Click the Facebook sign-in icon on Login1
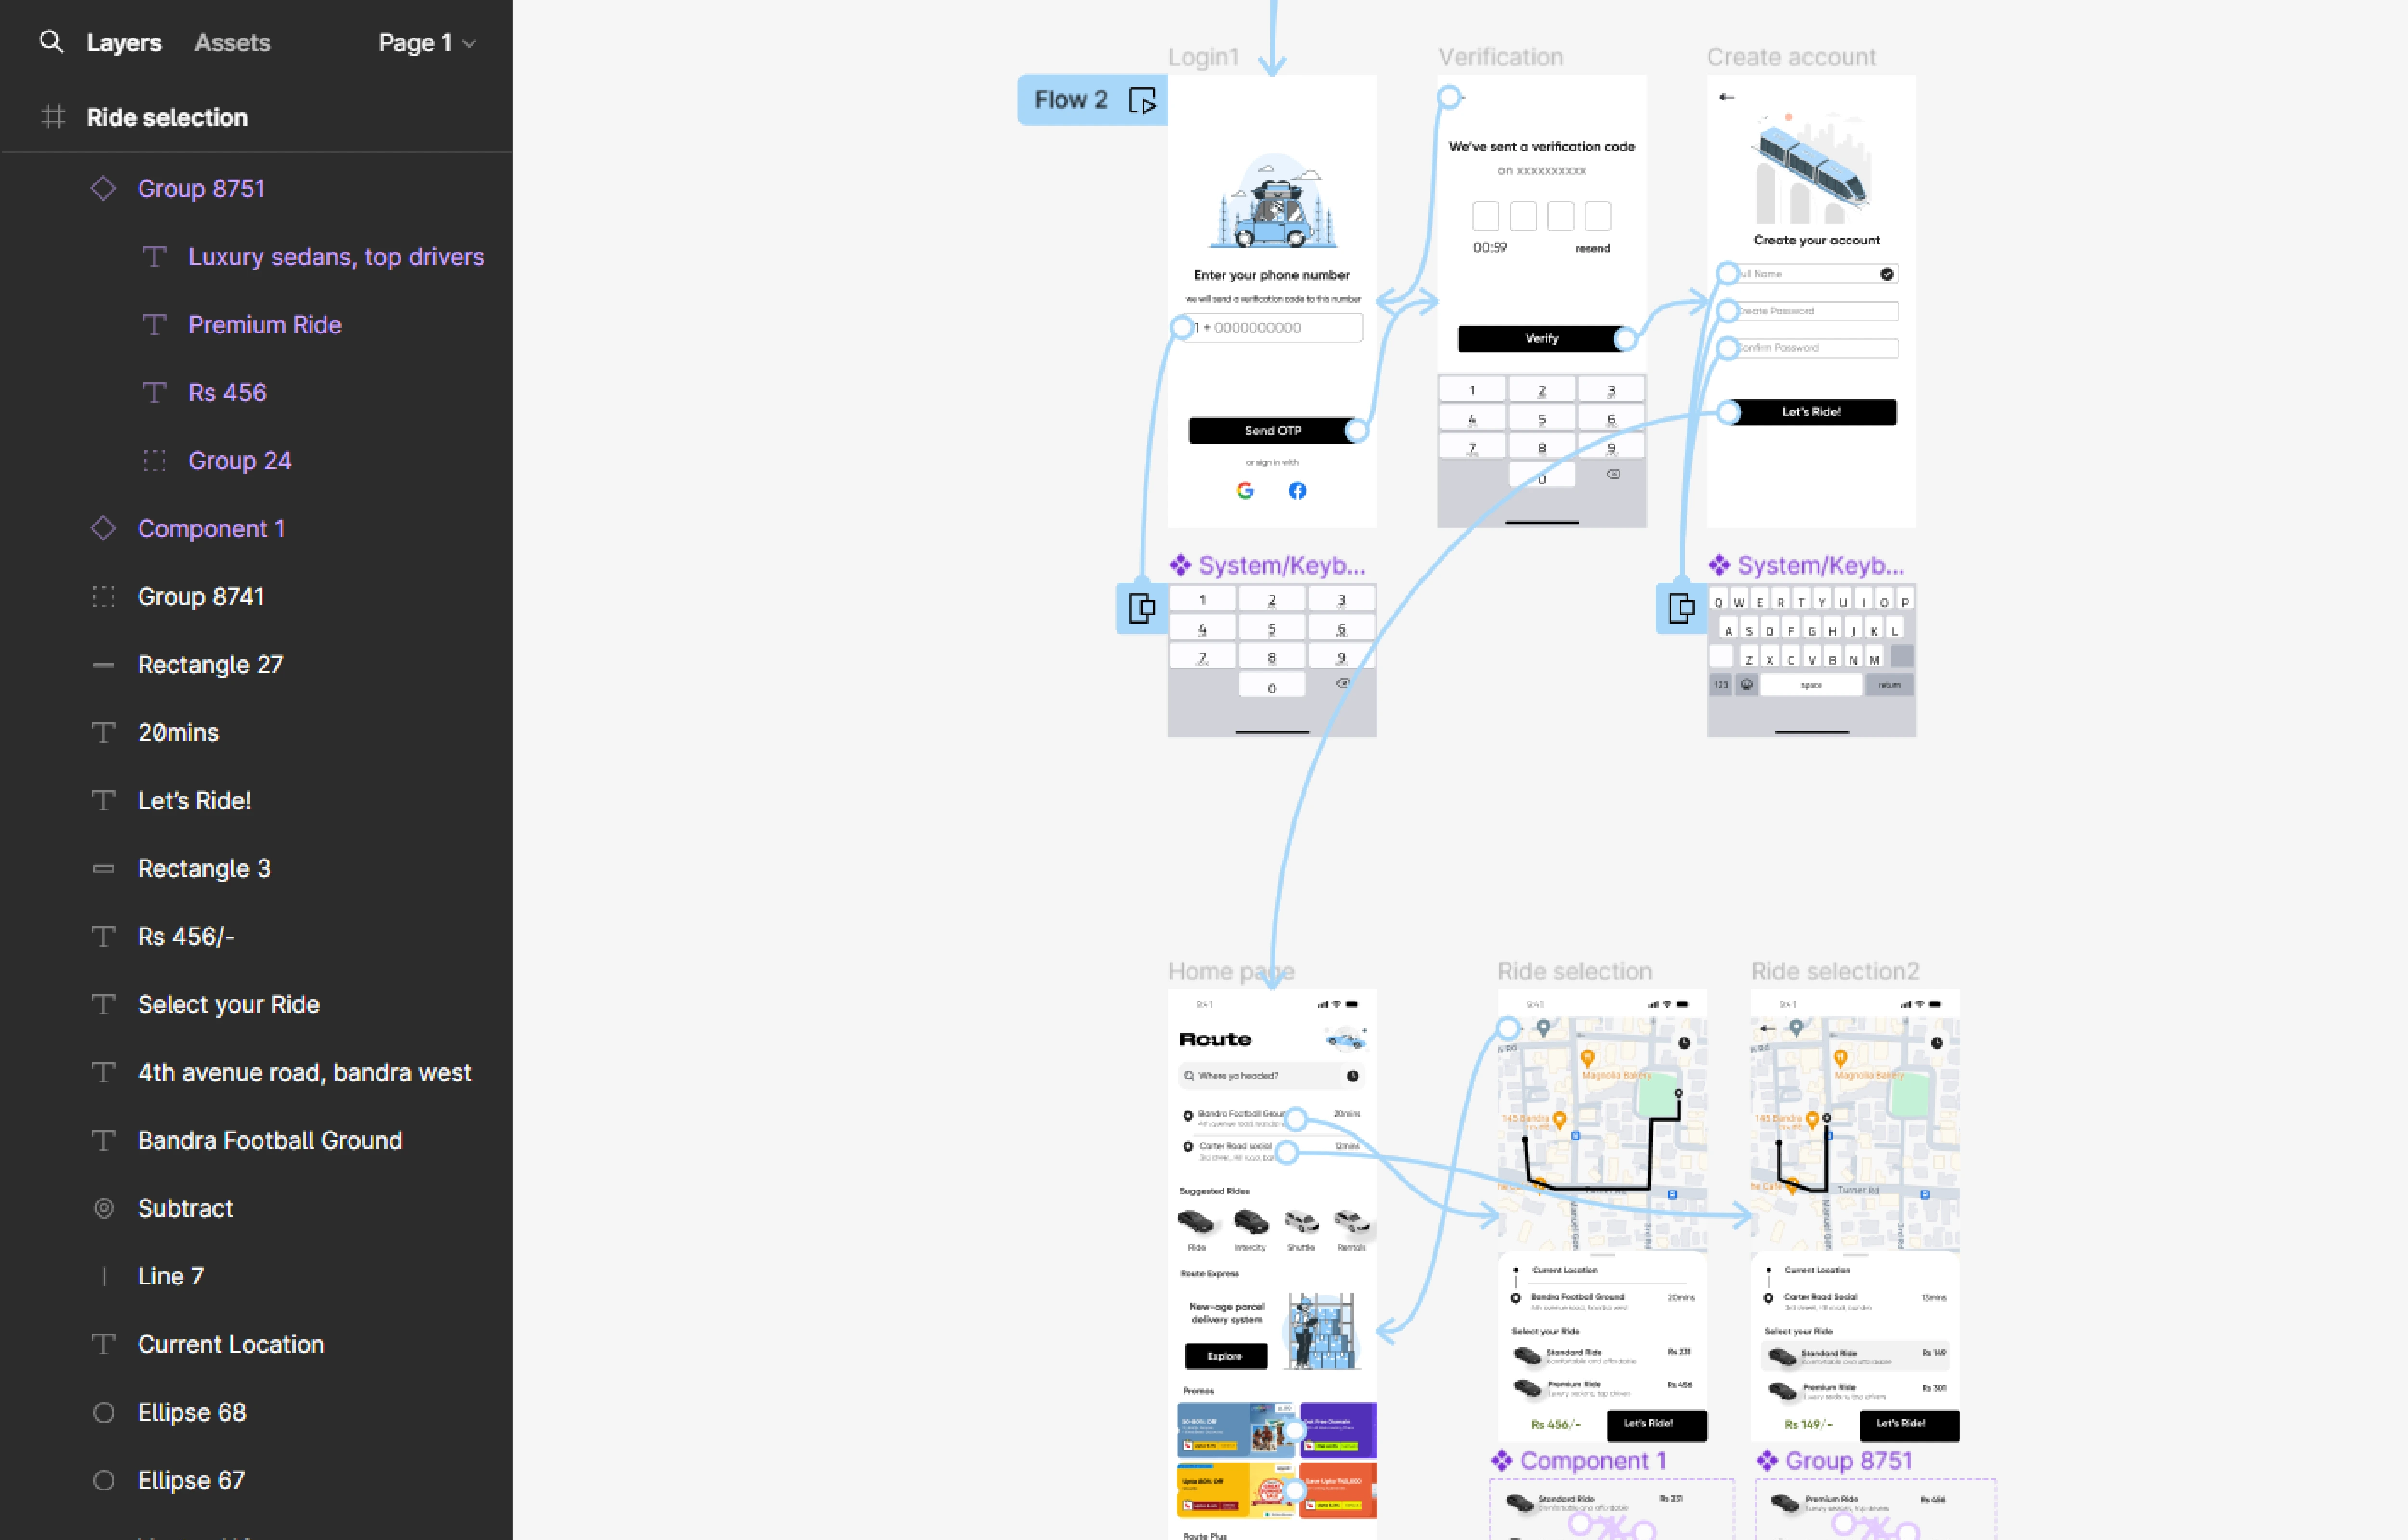 [x=1297, y=490]
